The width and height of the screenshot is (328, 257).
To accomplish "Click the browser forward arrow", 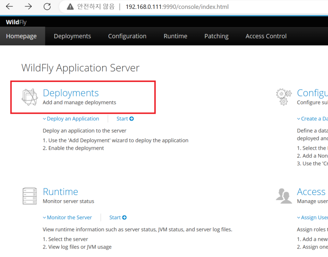I will pos(28,7).
